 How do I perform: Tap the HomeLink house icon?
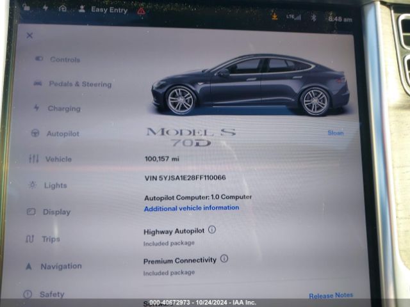(x=63, y=8)
